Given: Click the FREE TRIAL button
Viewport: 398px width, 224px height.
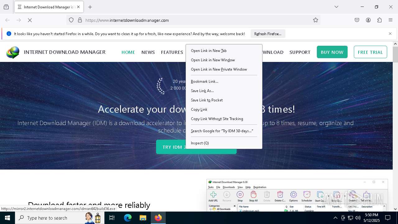Looking at the screenshot, I should [370, 52].
